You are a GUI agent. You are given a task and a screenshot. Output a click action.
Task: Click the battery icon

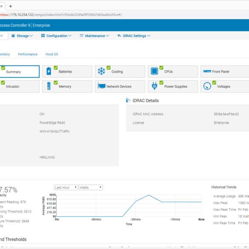(x=49, y=71)
